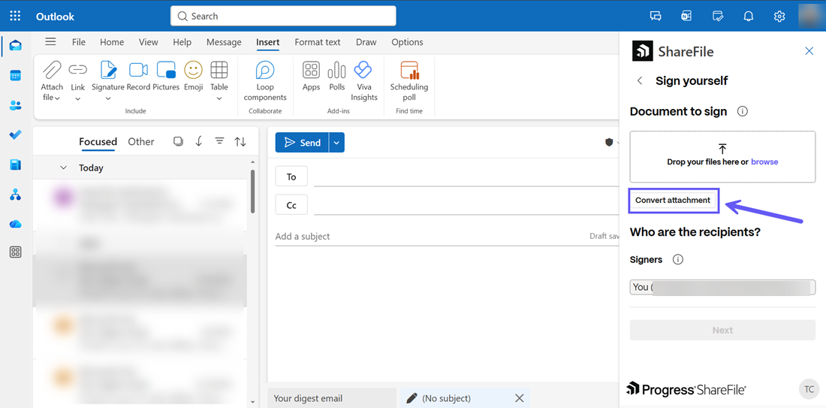Click the Table icon in ribbon
The width and height of the screenshot is (826, 408).
pos(219,70)
